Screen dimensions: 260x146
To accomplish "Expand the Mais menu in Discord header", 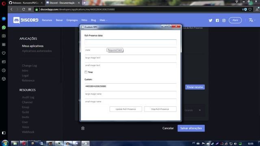I will (x=103, y=20).
